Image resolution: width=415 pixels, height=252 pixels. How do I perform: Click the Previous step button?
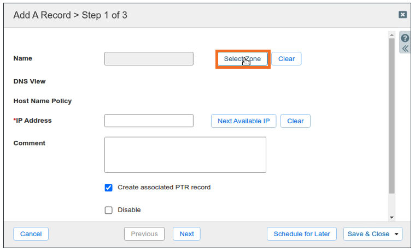[144, 234]
